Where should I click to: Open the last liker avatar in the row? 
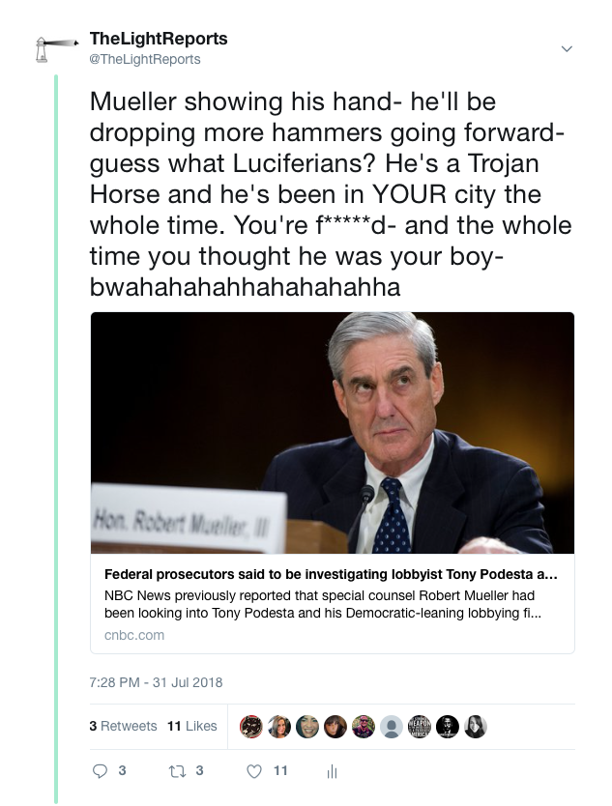pos(475,727)
